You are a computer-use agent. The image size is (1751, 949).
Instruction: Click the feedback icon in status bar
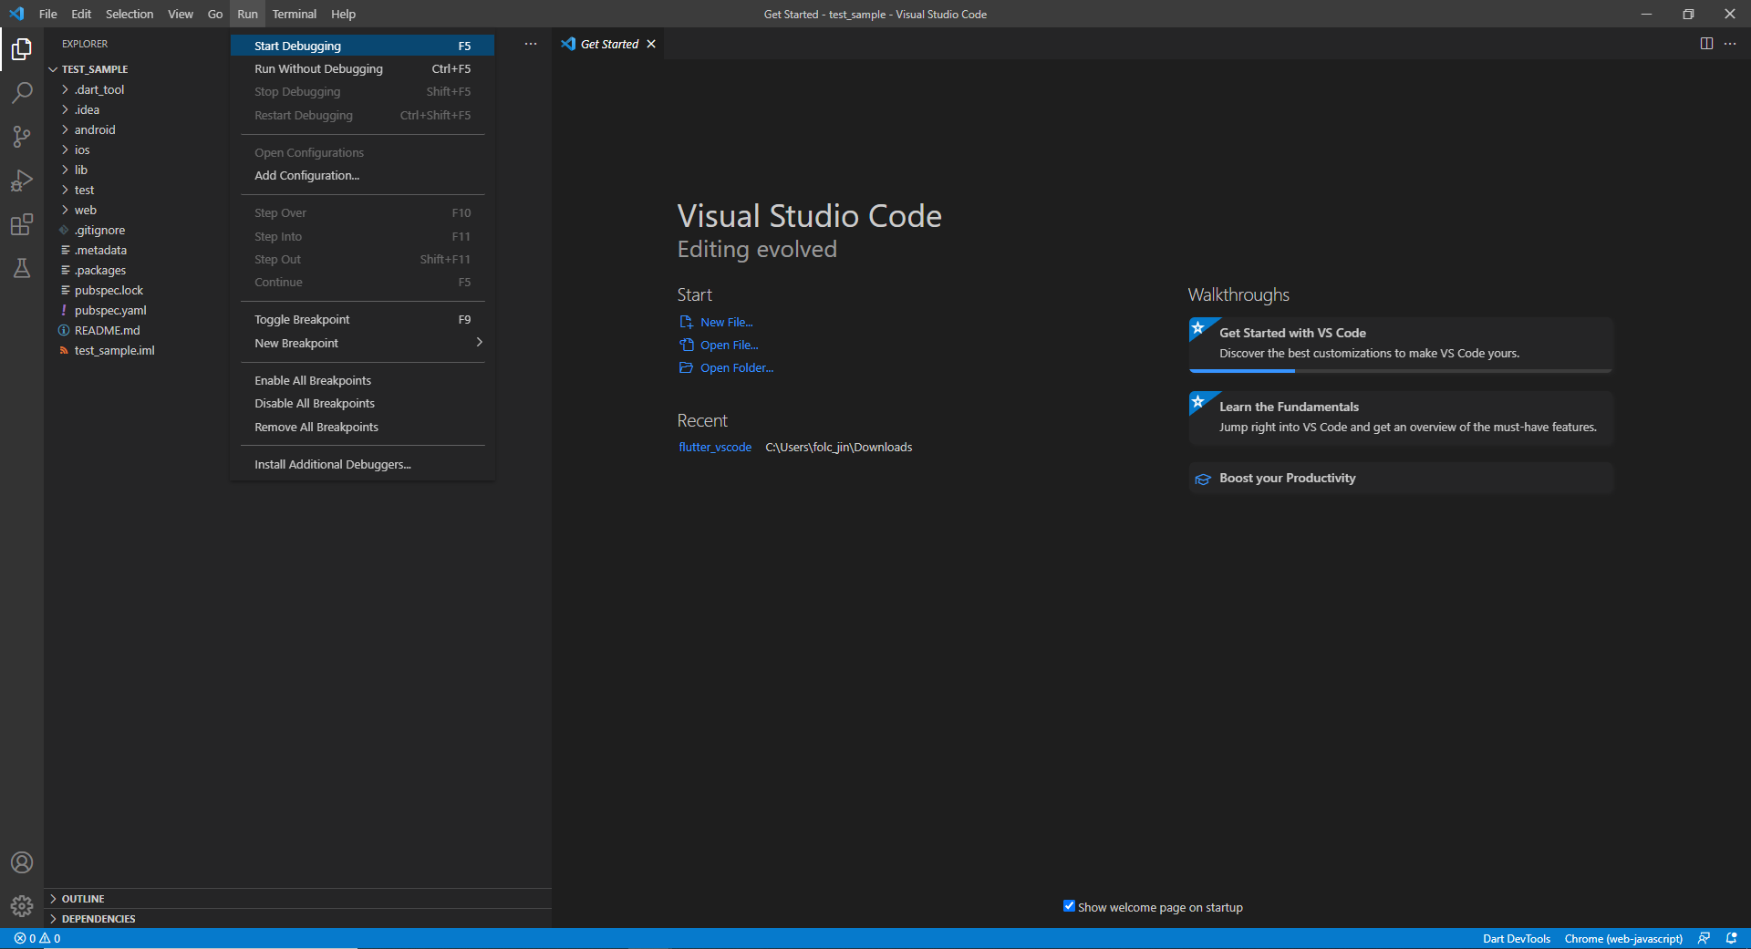coord(1704,939)
